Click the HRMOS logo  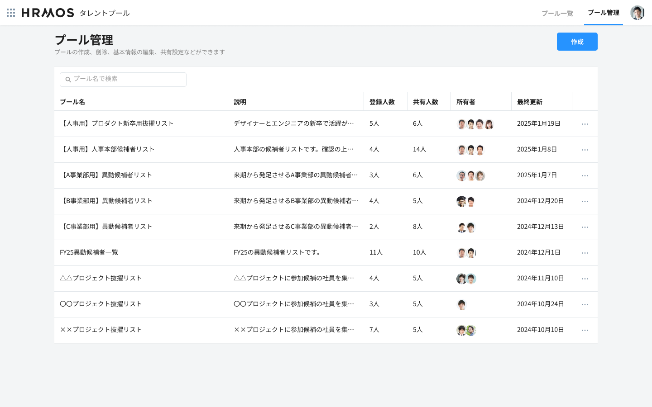[48, 13]
